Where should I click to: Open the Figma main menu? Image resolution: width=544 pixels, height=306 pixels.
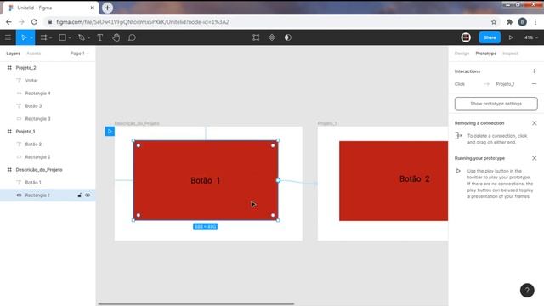(x=8, y=37)
